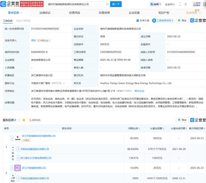Screen dimensions: 206x183
Task: Click the info icon beside 股东信息 2
Action: (19, 120)
